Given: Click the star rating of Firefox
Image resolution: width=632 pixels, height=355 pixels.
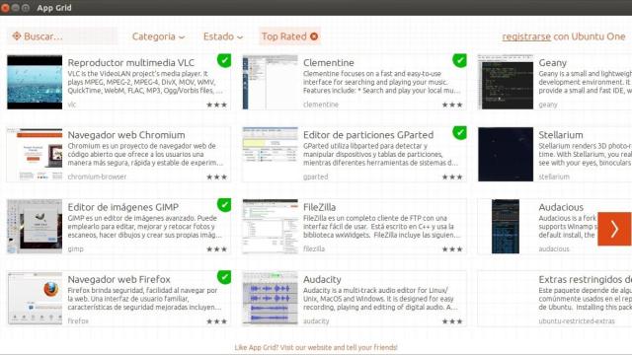Looking at the screenshot, I should coord(217,321).
